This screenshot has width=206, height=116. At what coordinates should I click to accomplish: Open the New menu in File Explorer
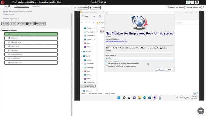pos(86,16)
